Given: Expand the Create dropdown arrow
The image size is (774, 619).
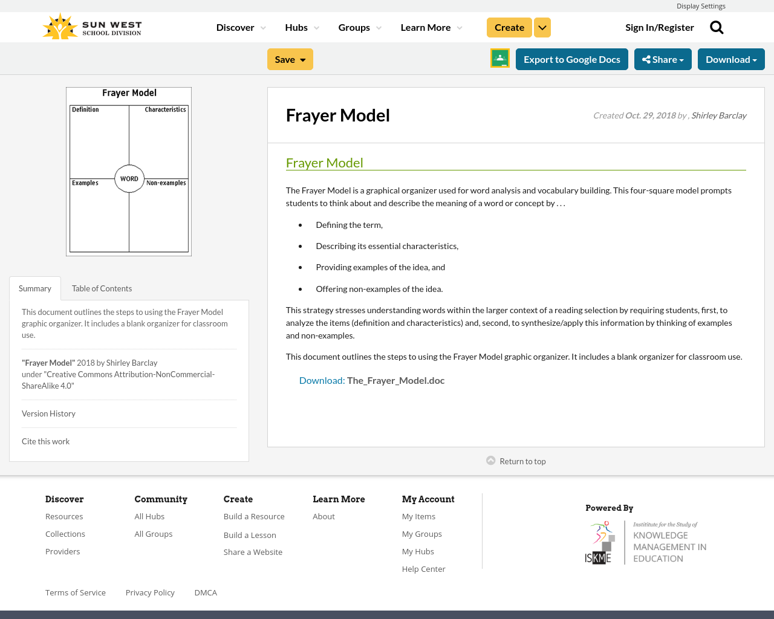Looking at the screenshot, I should point(542,27).
